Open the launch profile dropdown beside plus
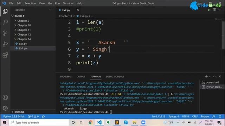 point(210,77)
